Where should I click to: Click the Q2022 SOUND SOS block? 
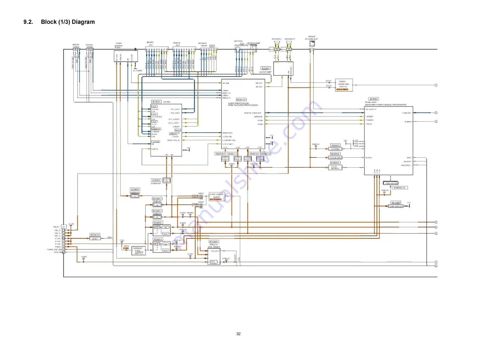344,85
